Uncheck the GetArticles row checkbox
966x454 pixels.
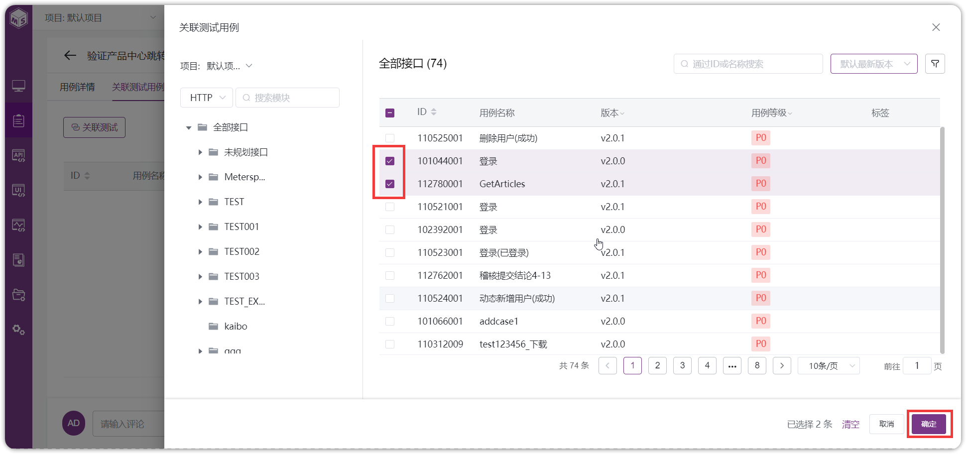tap(390, 184)
